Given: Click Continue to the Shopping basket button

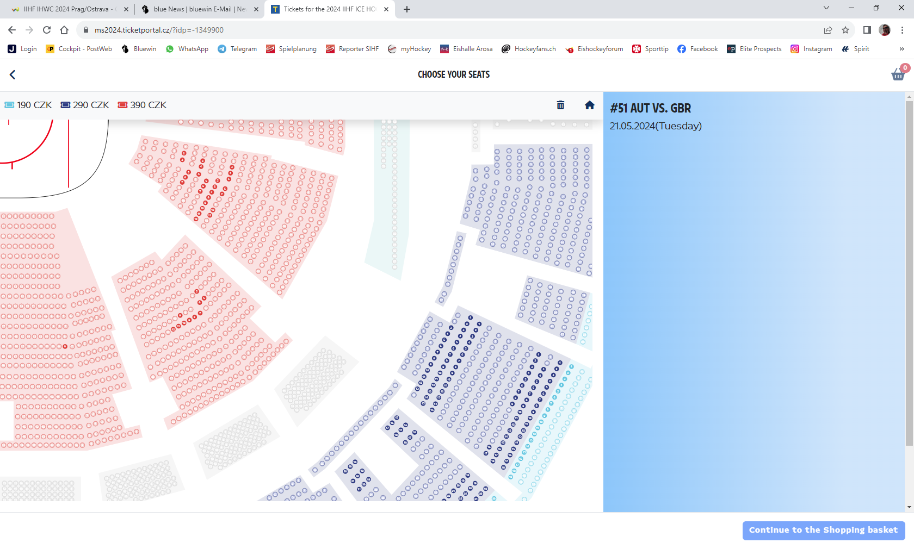Looking at the screenshot, I should tap(823, 530).
